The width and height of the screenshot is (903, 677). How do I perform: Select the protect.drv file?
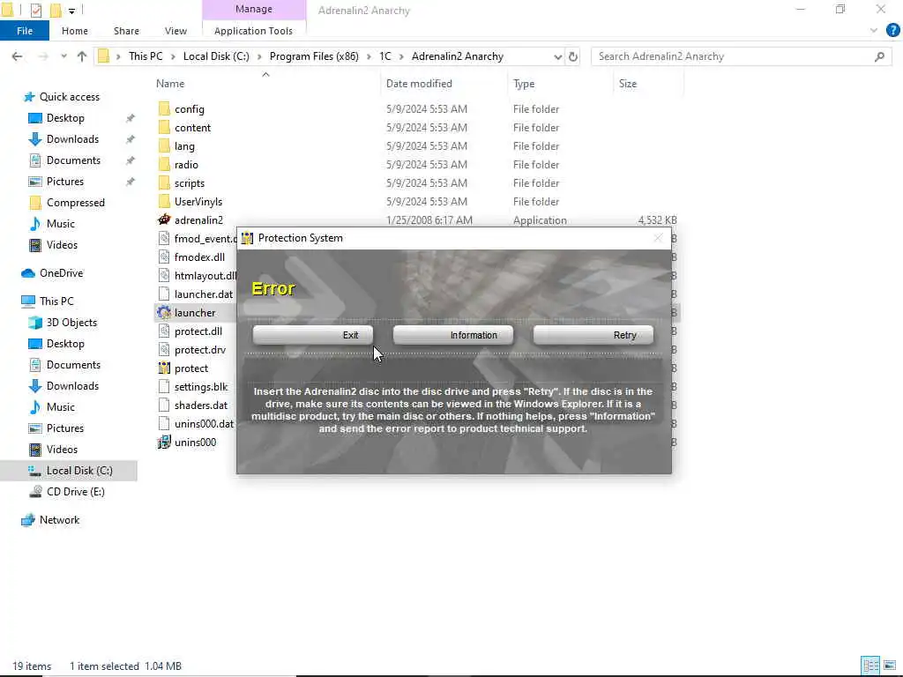[200, 349]
